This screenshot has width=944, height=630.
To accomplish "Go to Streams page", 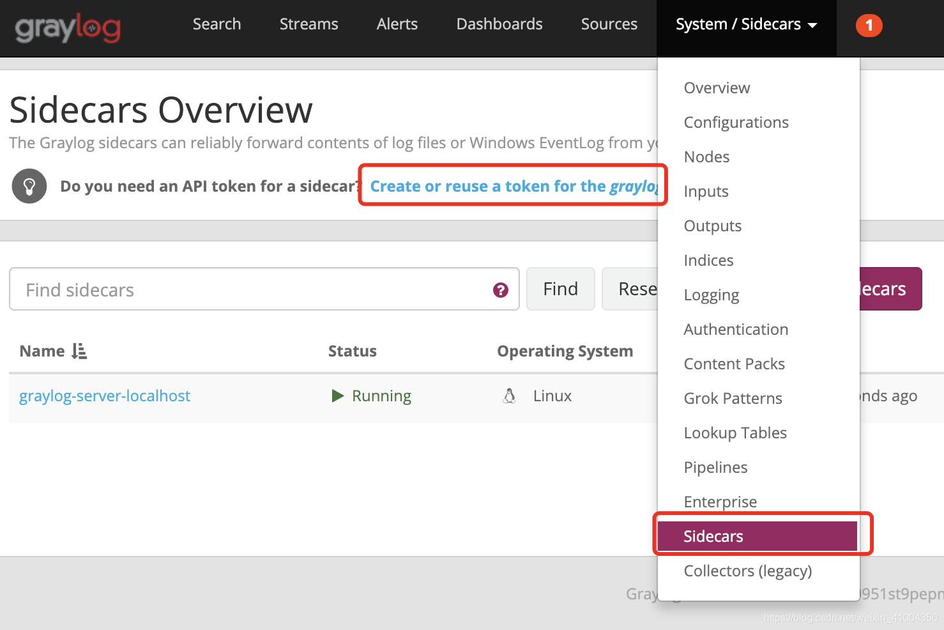I will tap(309, 24).
